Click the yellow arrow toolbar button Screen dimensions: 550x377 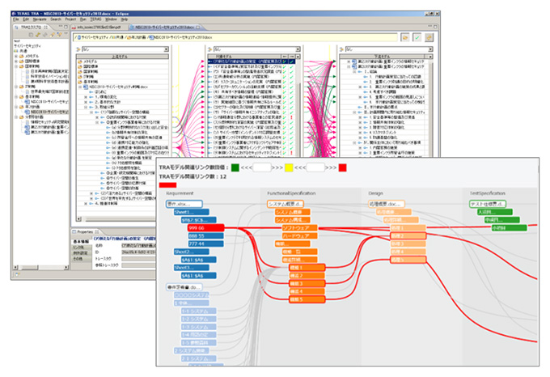[x=429, y=37]
